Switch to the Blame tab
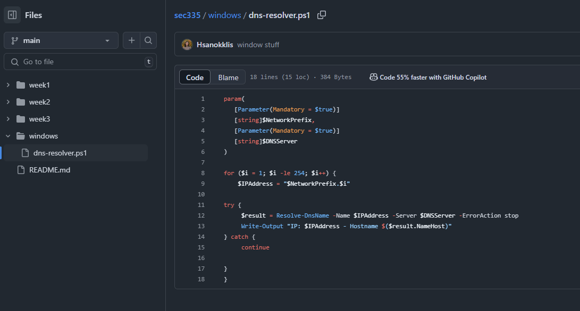 pyautogui.click(x=228, y=77)
